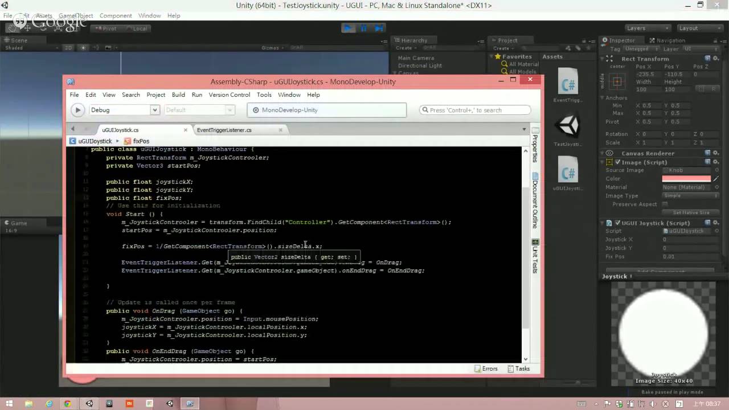Pause the Unity game preview
This screenshot has width=729, height=410.
click(x=363, y=28)
